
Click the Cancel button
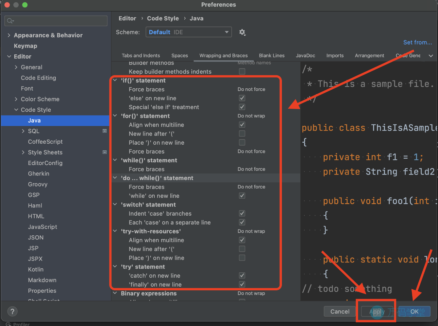point(340,311)
